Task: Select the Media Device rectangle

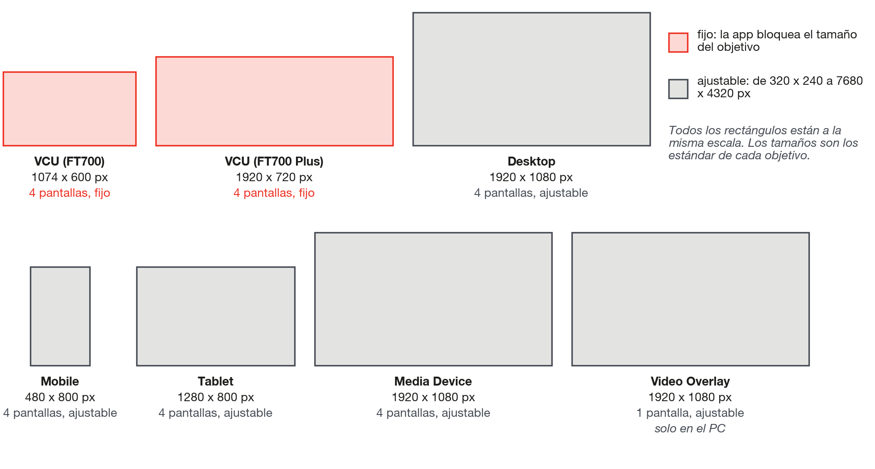Action: click(433, 299)
